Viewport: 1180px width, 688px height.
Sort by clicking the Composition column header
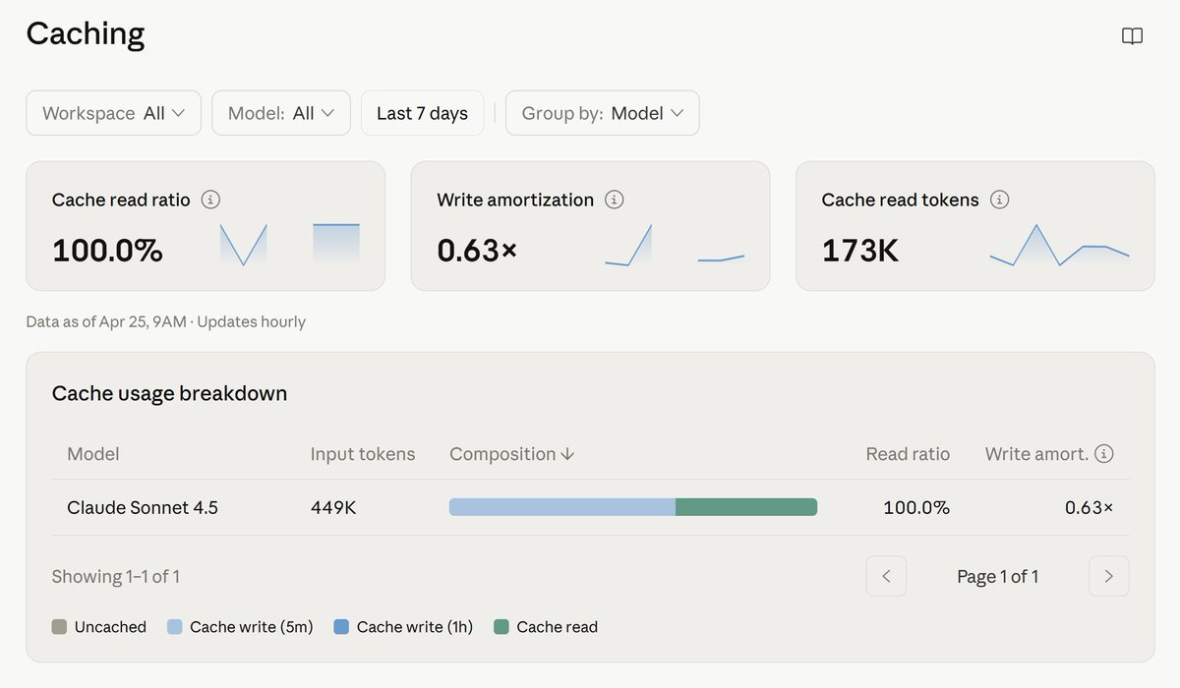tap(510, 453)
